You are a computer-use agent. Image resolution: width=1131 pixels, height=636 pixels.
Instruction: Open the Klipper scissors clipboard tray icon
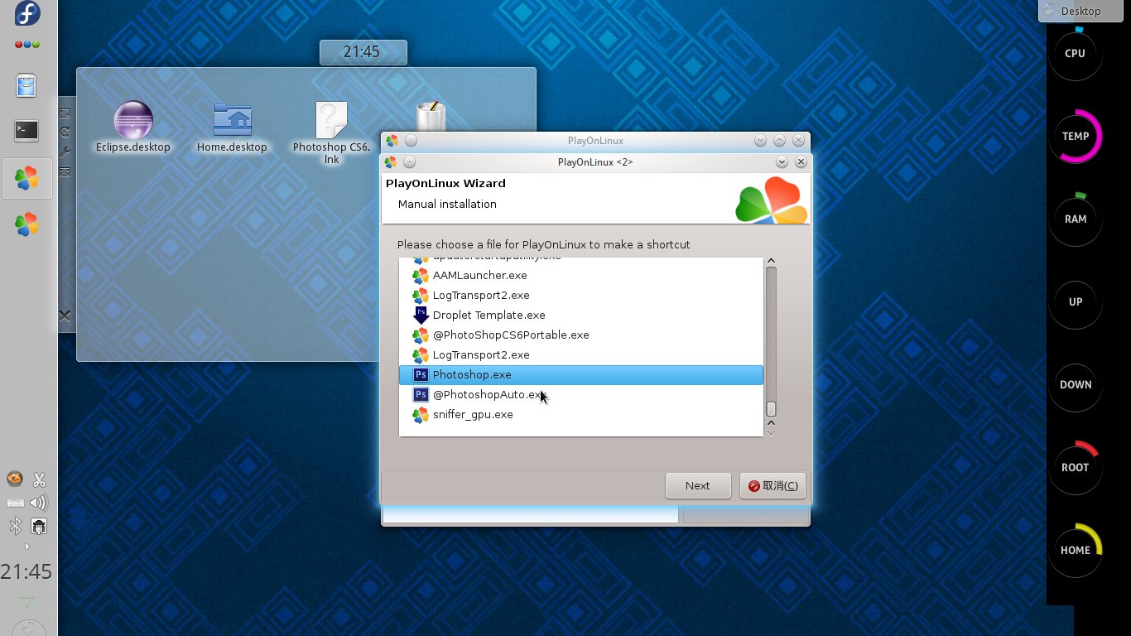(39, 479)
